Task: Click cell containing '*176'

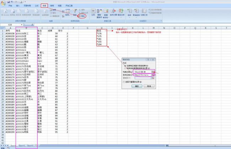Action: click(102, 34)
